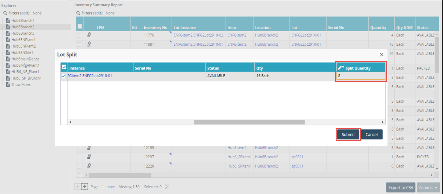Click the document icon beside Show More

click(8, 84)
